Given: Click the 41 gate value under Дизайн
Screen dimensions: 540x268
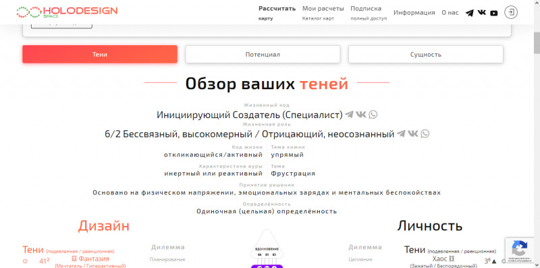Looking at the screenshot, I should [x=44, y=261].
